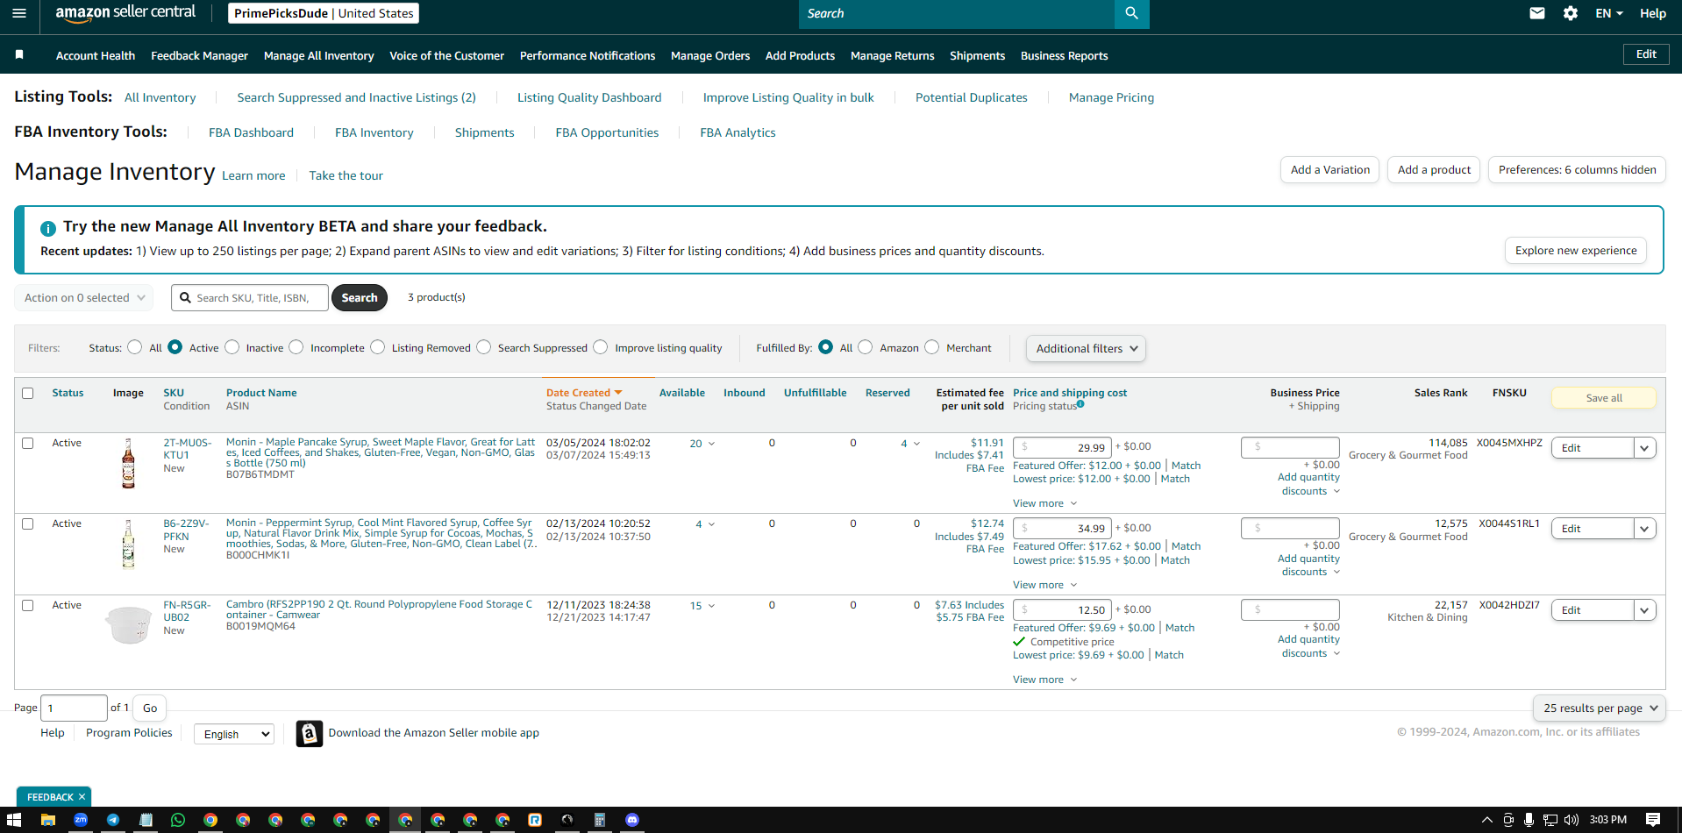Open the Manage Orders menu item
This screenshot has width=1682, height=833.
(710, 55)
